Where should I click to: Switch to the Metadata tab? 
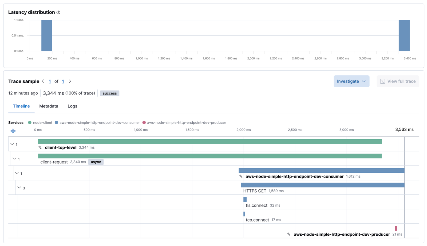pyautogui.click(x=49, y=106)
